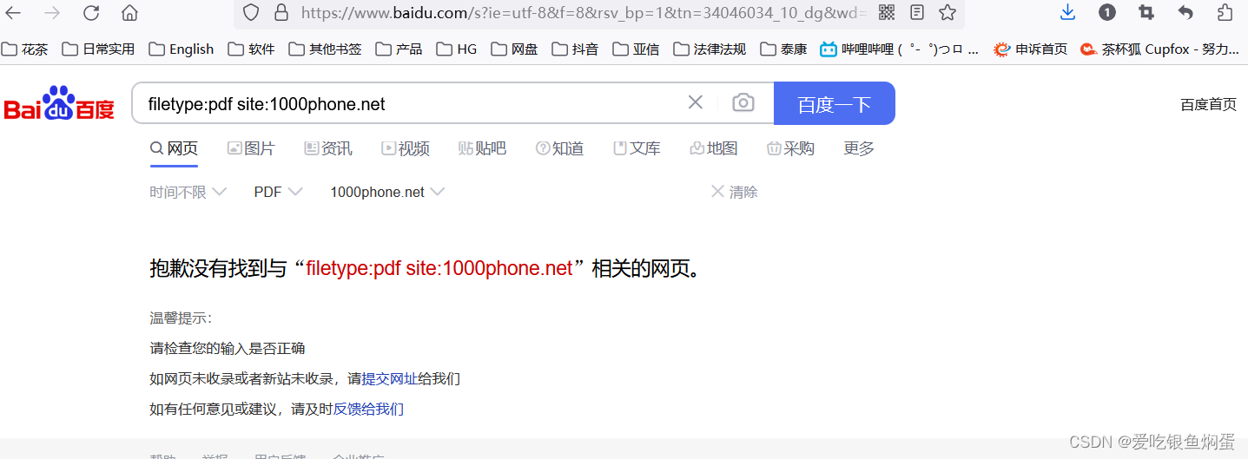Open the QR code icon in address bar
1248x459 pixels.
(x=886, y=12)
